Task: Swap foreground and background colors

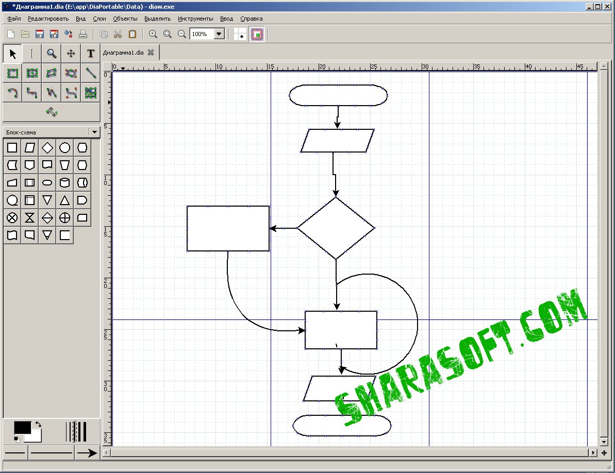Action: pyautogui.click(x=38, y=424)
